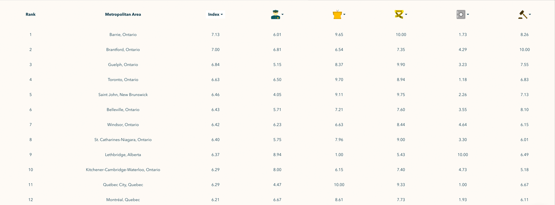
Task: Expand dropdown arrow beside police officer icon
Action: (x=283, y=15)
